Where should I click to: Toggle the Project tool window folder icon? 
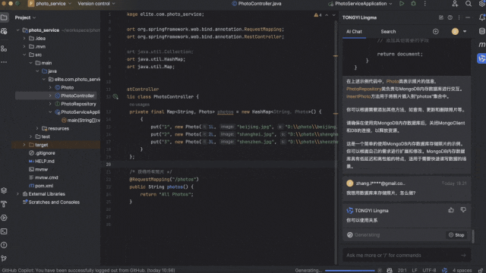click(x=4, y=17)
